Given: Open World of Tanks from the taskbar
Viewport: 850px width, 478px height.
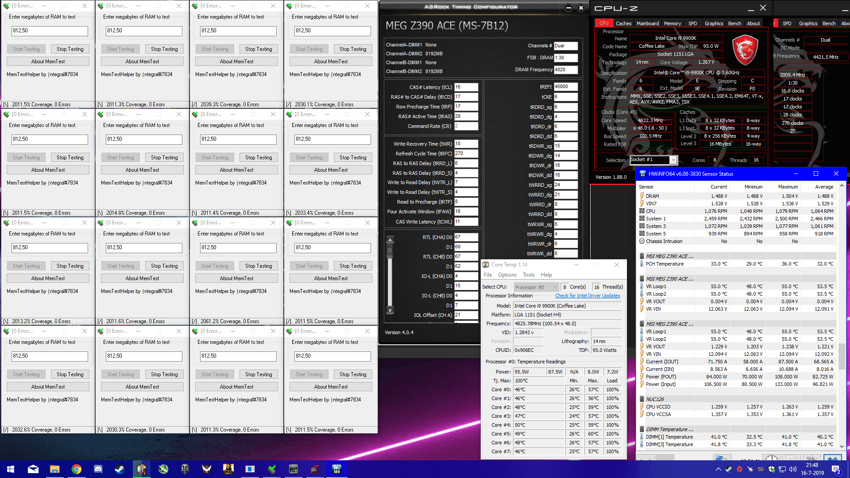Looking at the screenshot, I should click(x=185, y=469).
